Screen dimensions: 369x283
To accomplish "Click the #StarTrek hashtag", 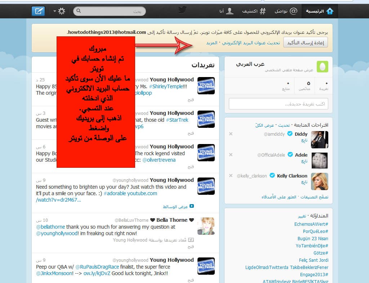I will coord(177,120).
